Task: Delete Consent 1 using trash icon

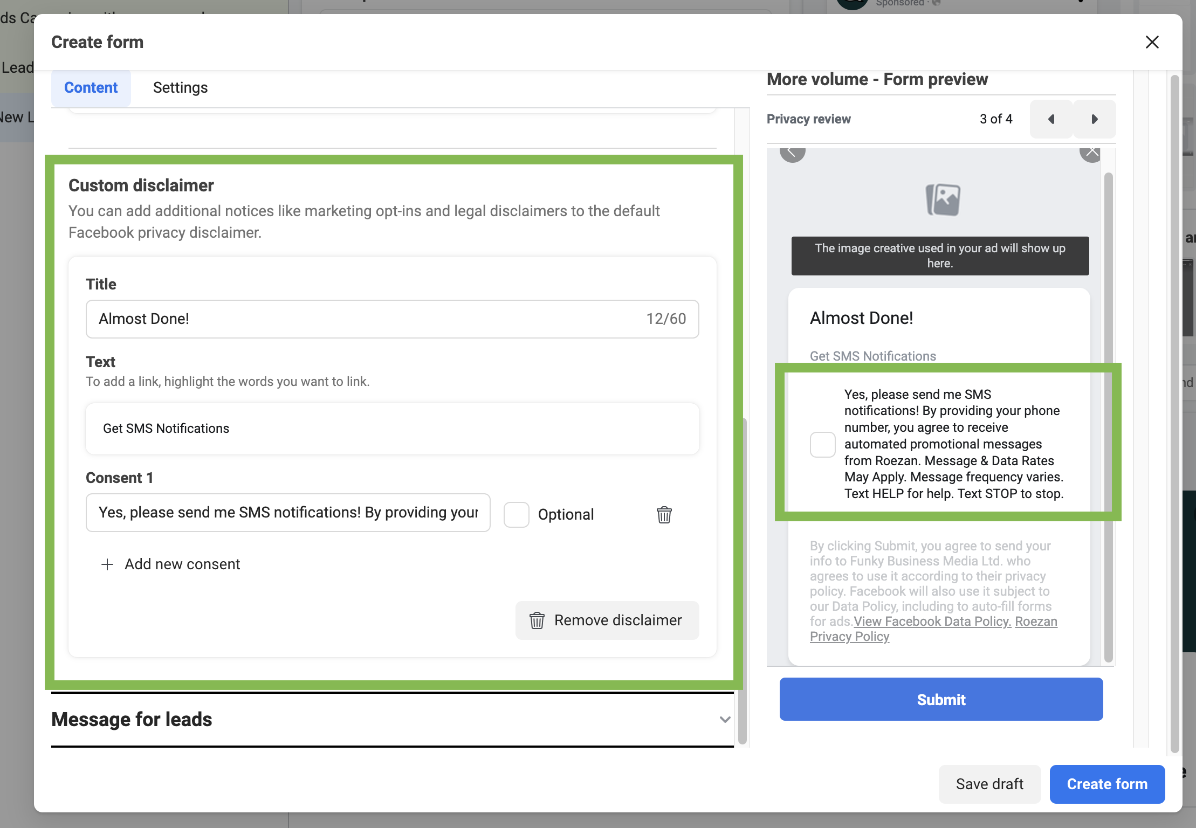Action: tap(664, 515)
